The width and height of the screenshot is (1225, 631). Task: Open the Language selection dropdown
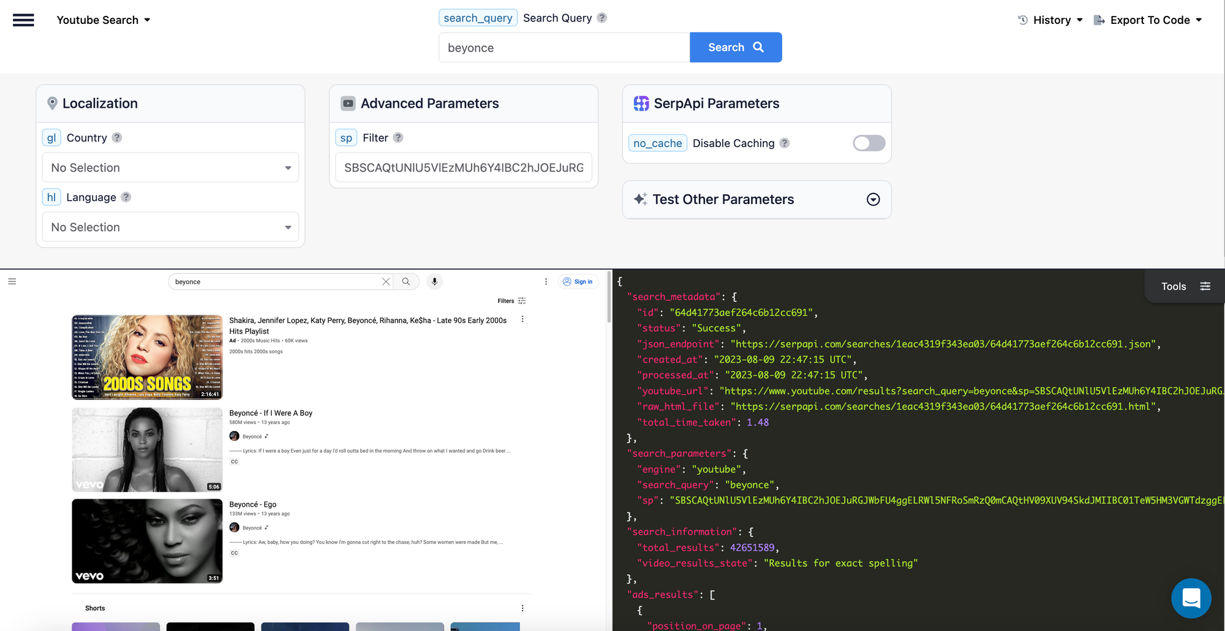point(170,227)
